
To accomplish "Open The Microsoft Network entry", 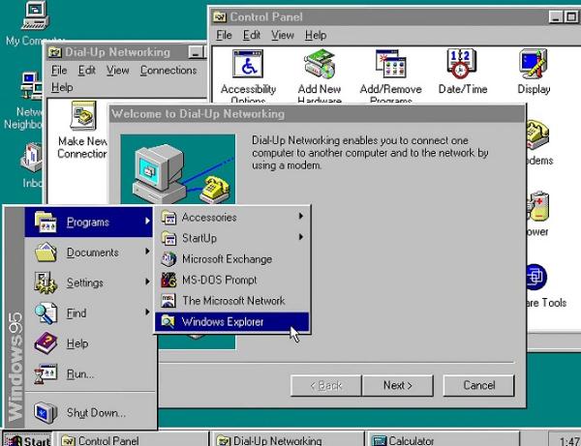I will coord(232,301).
